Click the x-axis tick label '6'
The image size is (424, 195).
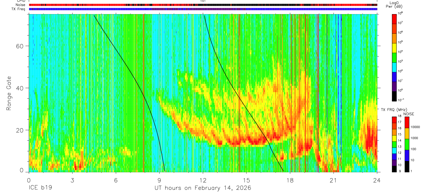coord(116,180)
